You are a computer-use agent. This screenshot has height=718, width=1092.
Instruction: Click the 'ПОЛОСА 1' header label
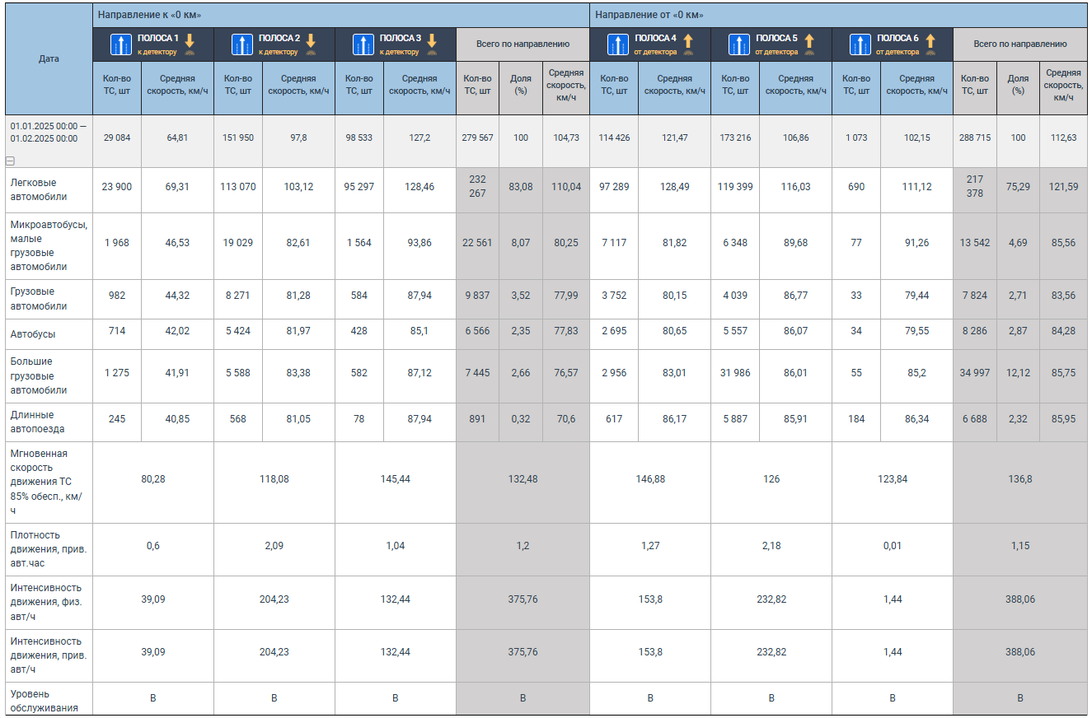[157, 38]
